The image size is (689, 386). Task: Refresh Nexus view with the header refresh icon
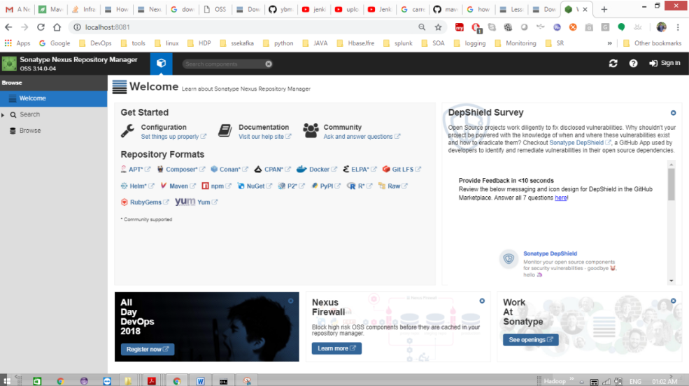pyautogui.click(x=613, y=64)
